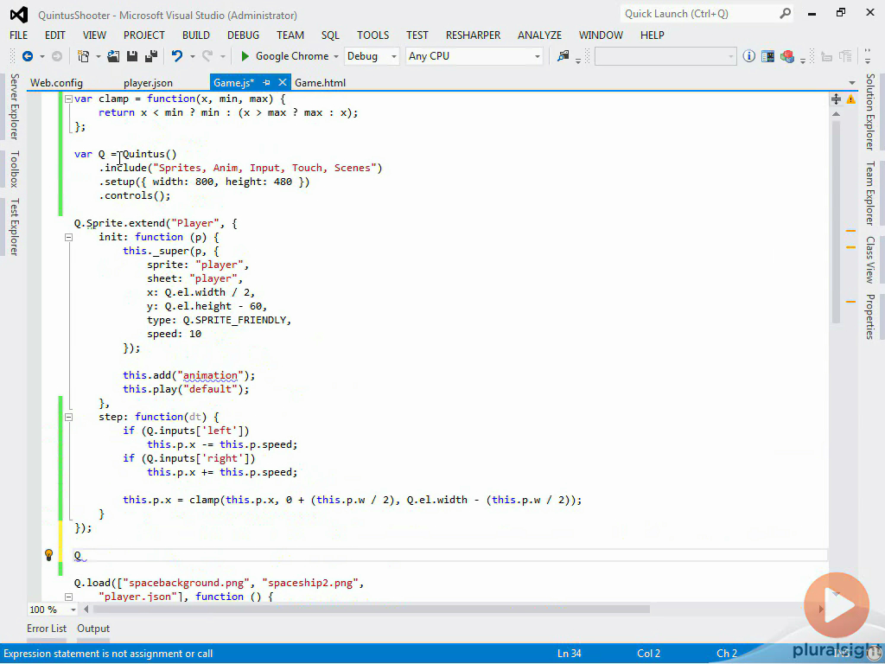Click the Undo toolbar icon

[176, 56]
